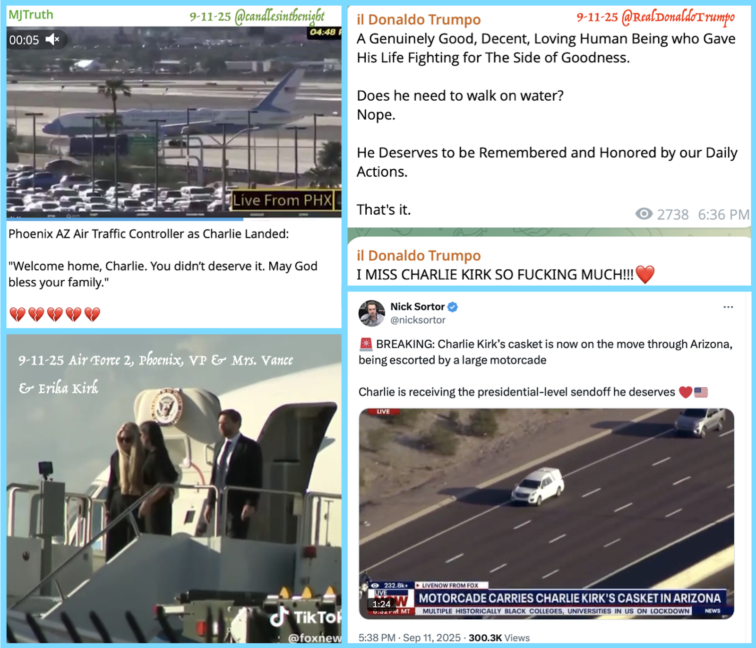Click the 00:05 video timer overlay
This screenshot has width=756, height=648.
(x=24, y=40)
